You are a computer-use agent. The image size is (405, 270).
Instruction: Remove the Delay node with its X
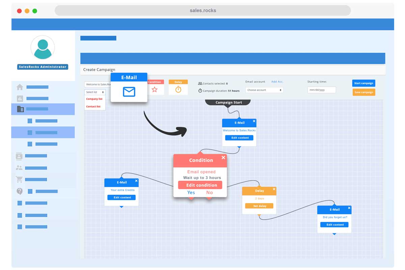(x=274, y=189)
